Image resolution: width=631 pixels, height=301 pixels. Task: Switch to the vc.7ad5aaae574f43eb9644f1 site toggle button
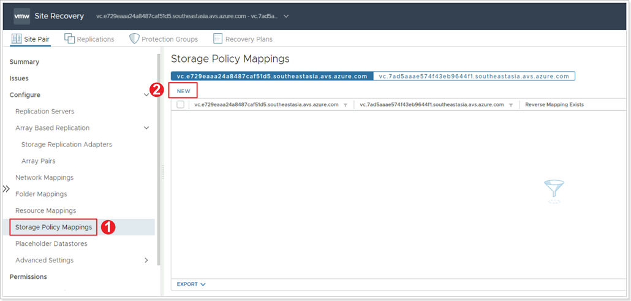(x=474, y=76)
